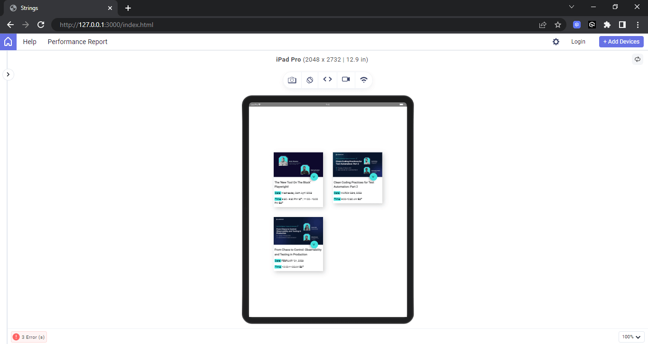Image resolution: width=648 pixels, height=344 pixels.
Task: Open developer tools via the code icon
Action: [327, 80]
